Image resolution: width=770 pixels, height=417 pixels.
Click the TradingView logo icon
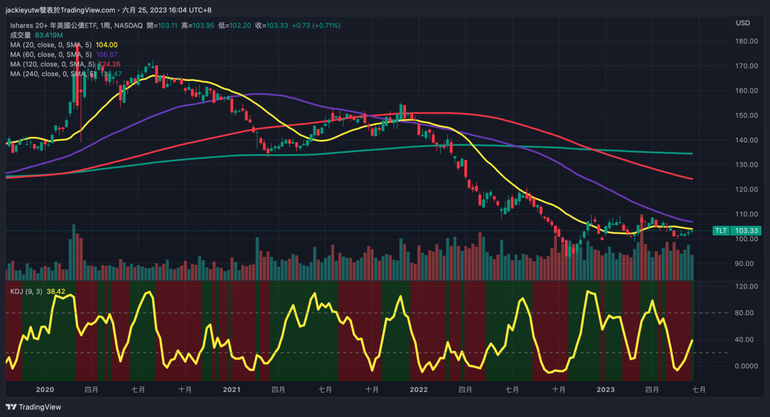pyautogui.click(x=11, y=407)
